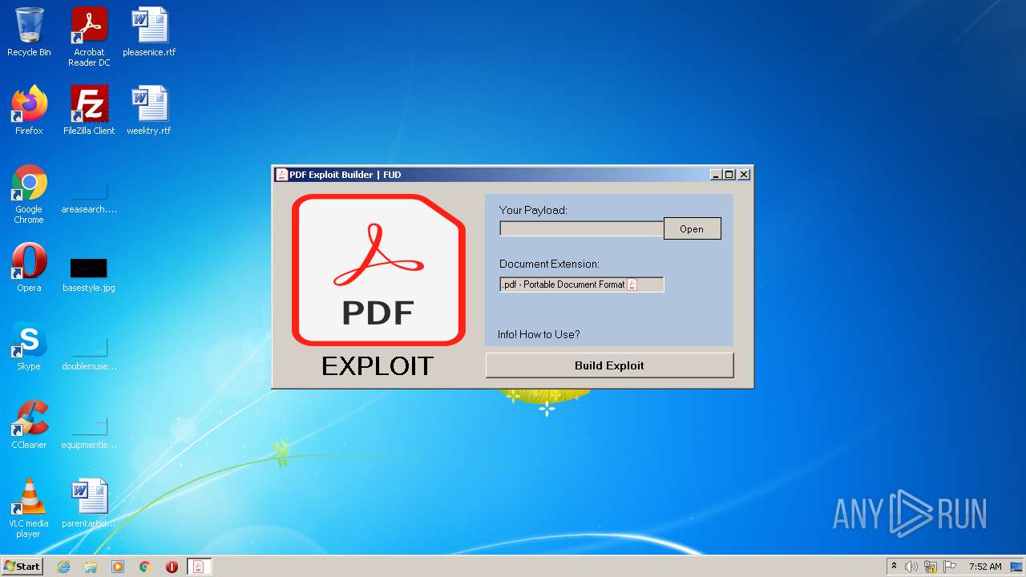Click the PDF icon in the window title bar
Viewport: 1026px width, 577px height.
[x=281, y=174]
